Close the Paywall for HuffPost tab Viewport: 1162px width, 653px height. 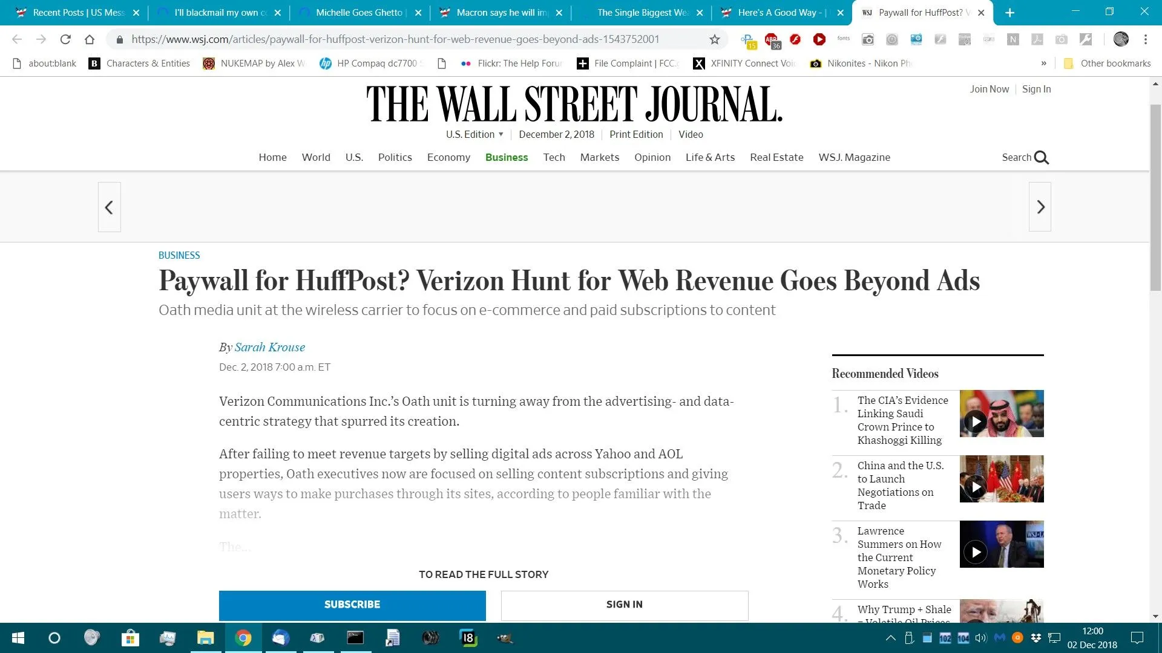(981, 13)
